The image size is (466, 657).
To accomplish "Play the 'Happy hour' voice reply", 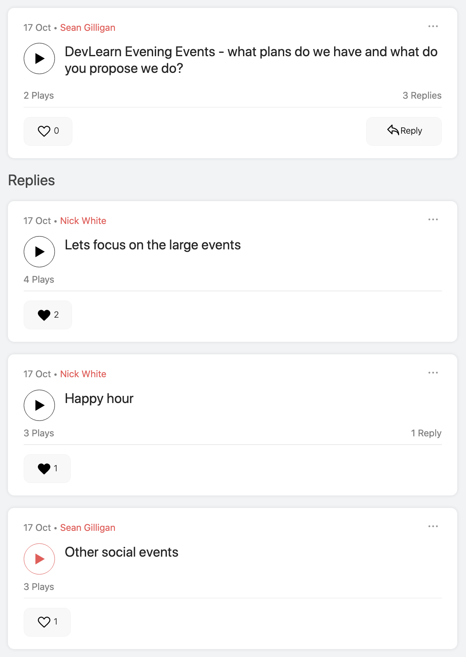I will click(39, 405).
